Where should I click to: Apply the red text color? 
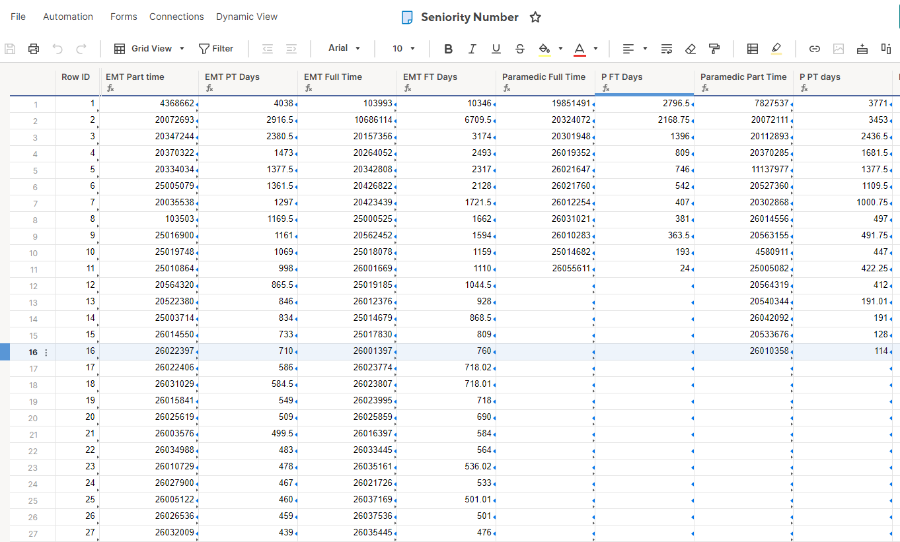(580, 48)
